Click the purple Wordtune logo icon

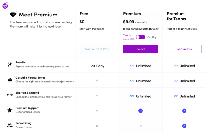click(5, 6)
